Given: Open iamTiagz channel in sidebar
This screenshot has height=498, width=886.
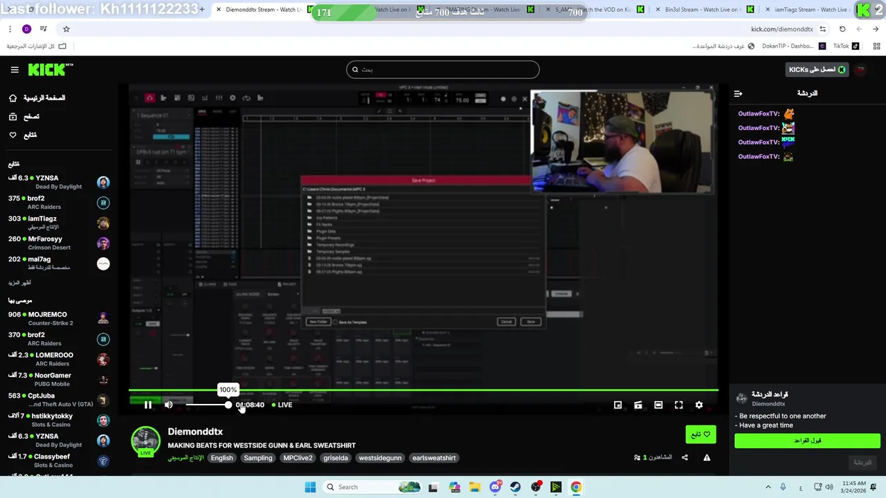Looking at the screenshot, I should (59, 223).
